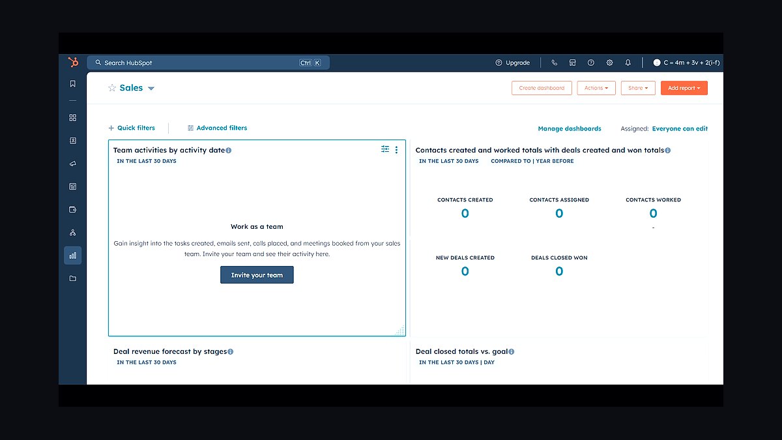Open the Library folder sidebar icon
This screenshot has height=440, width=782.
[73, 278]
